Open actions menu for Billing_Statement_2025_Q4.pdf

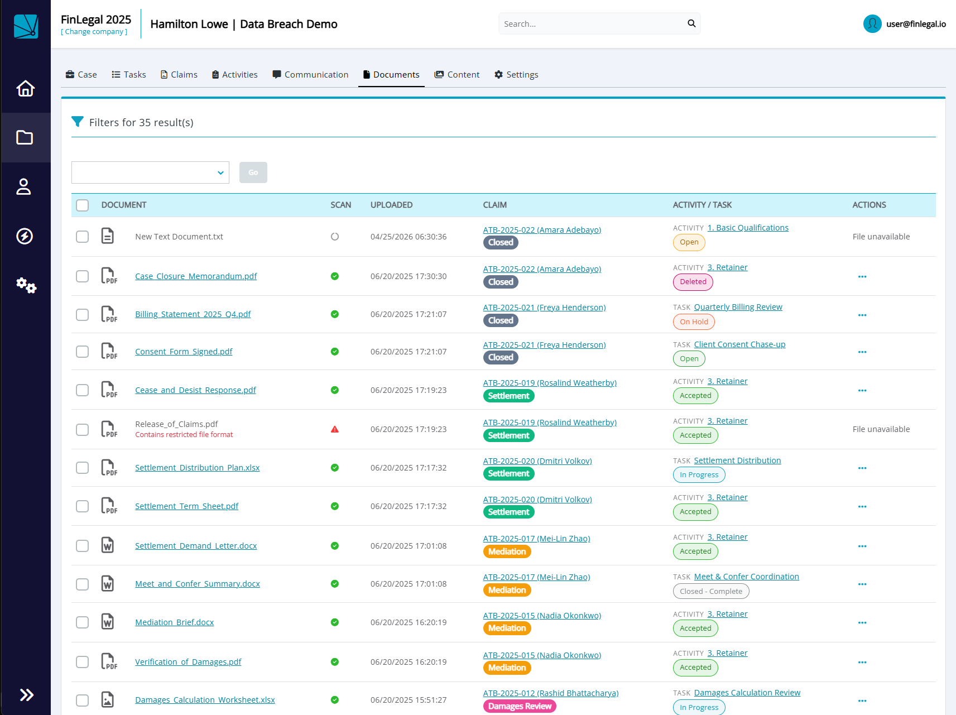click(x=862, y=315)
